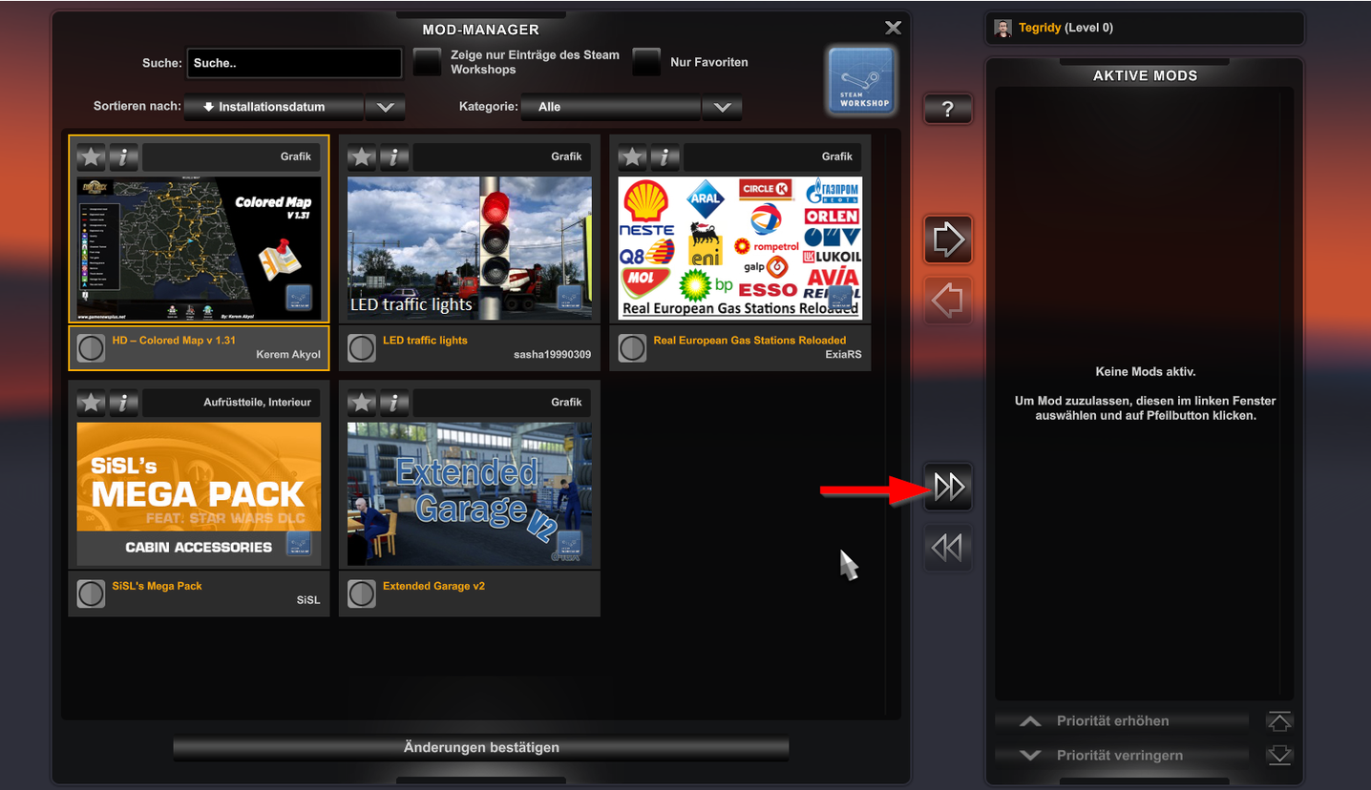This screenshot has height=790, width=1371.
Task: Deactivate all mods with the double-left-arrow icon
Action: click(x=947, y=547)
